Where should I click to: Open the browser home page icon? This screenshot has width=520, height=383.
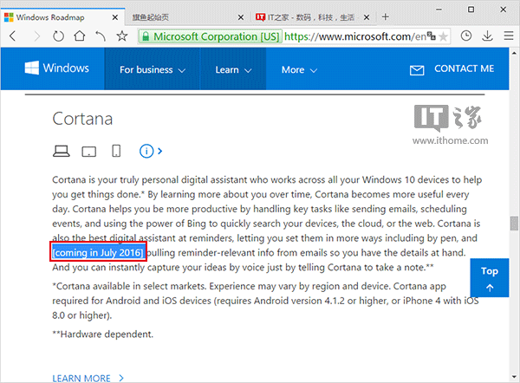pos(80,36)
